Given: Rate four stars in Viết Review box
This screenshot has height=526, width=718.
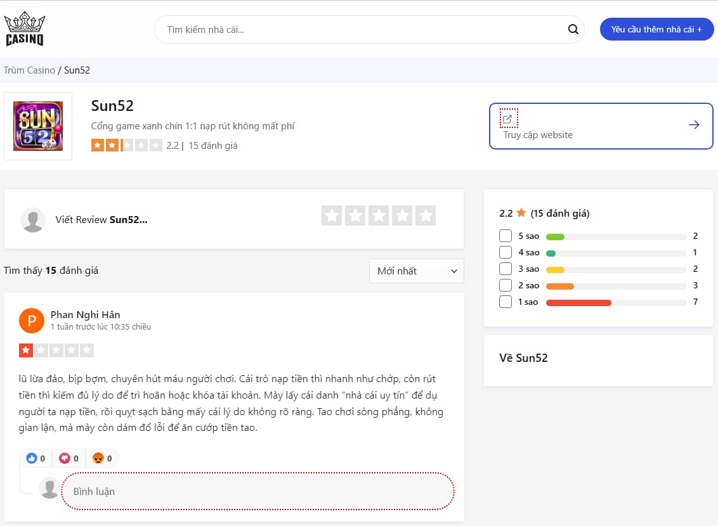Looking at the screenshot, I should point(402,215).
